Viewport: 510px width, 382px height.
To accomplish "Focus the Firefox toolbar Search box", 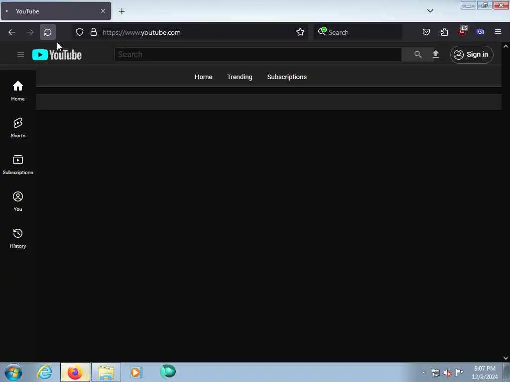I will [358, 32].
